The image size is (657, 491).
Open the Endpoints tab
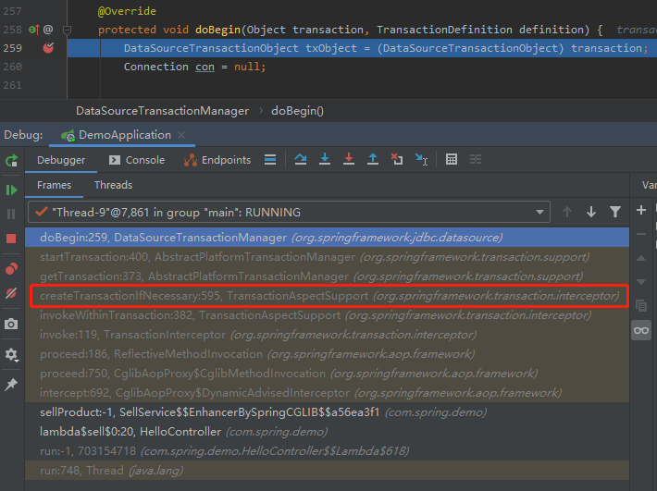coord(217,160)
